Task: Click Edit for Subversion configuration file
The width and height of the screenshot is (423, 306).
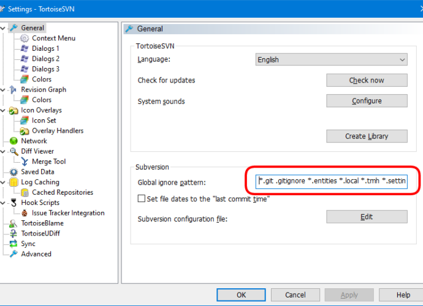Action: [x=366, y=217]
